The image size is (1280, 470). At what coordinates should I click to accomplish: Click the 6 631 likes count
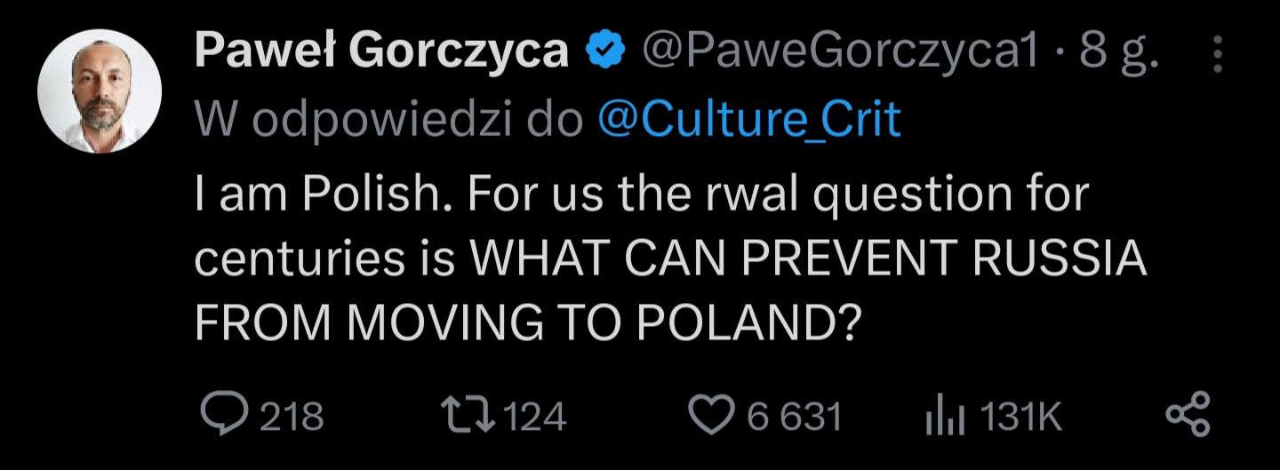(793, 417)
